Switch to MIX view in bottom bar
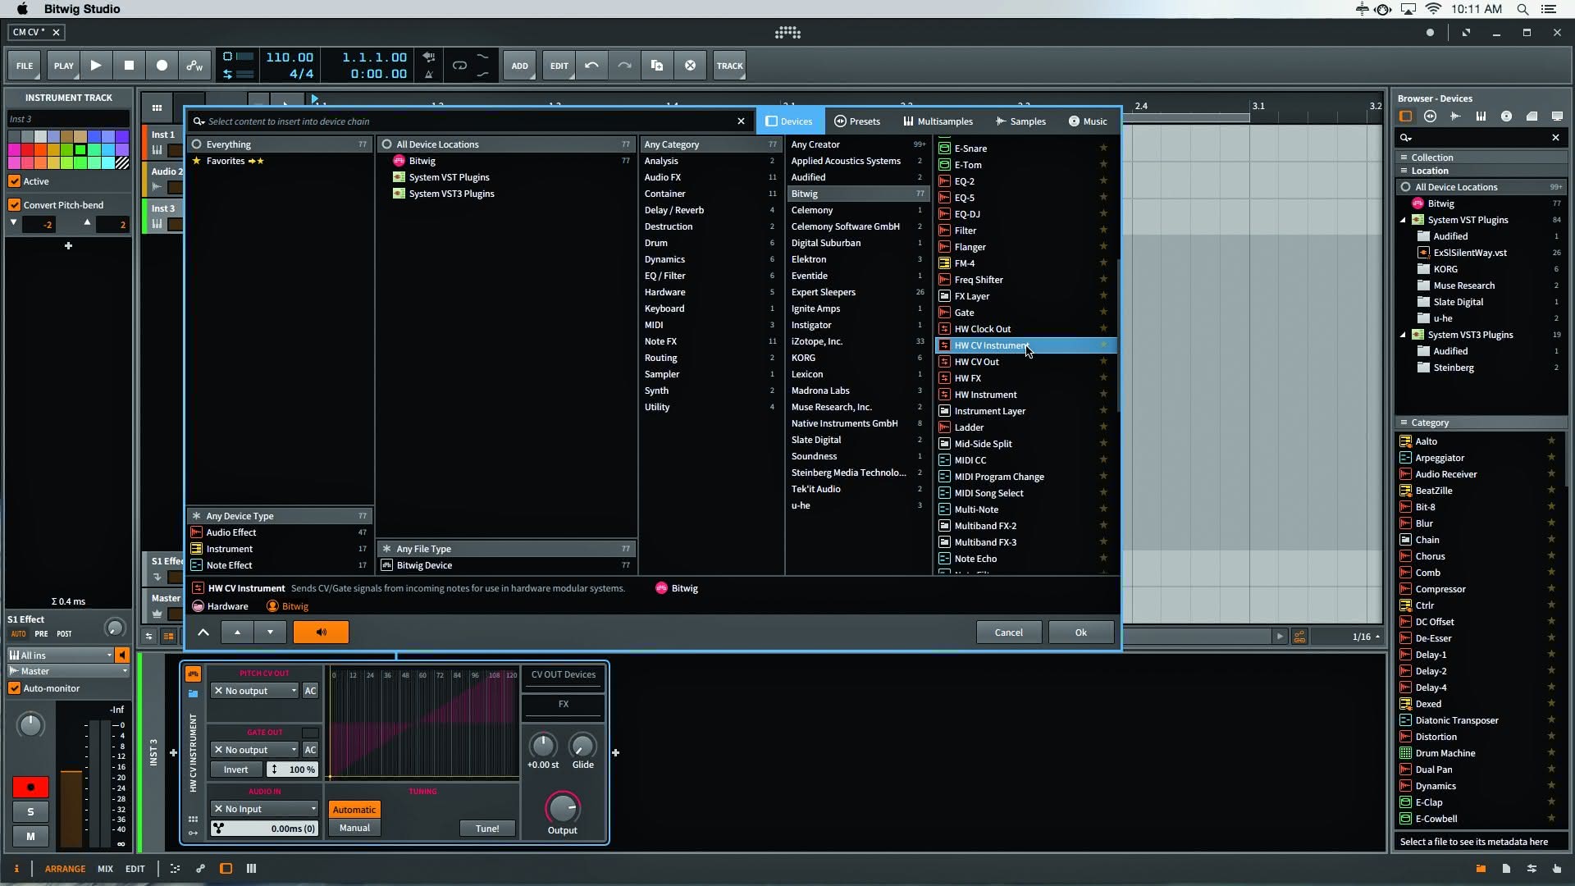Screen dimensions: 1575x886 (x=105, y=869)
